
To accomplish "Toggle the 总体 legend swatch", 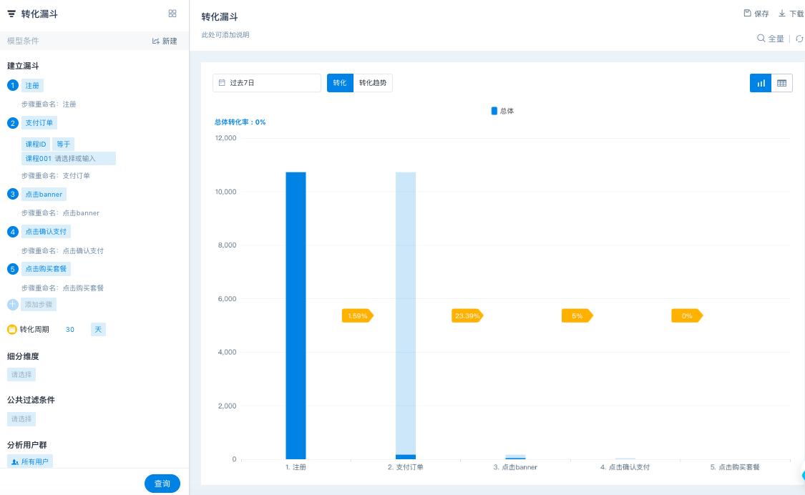I will pyautogui.click(x=494, y=111).
